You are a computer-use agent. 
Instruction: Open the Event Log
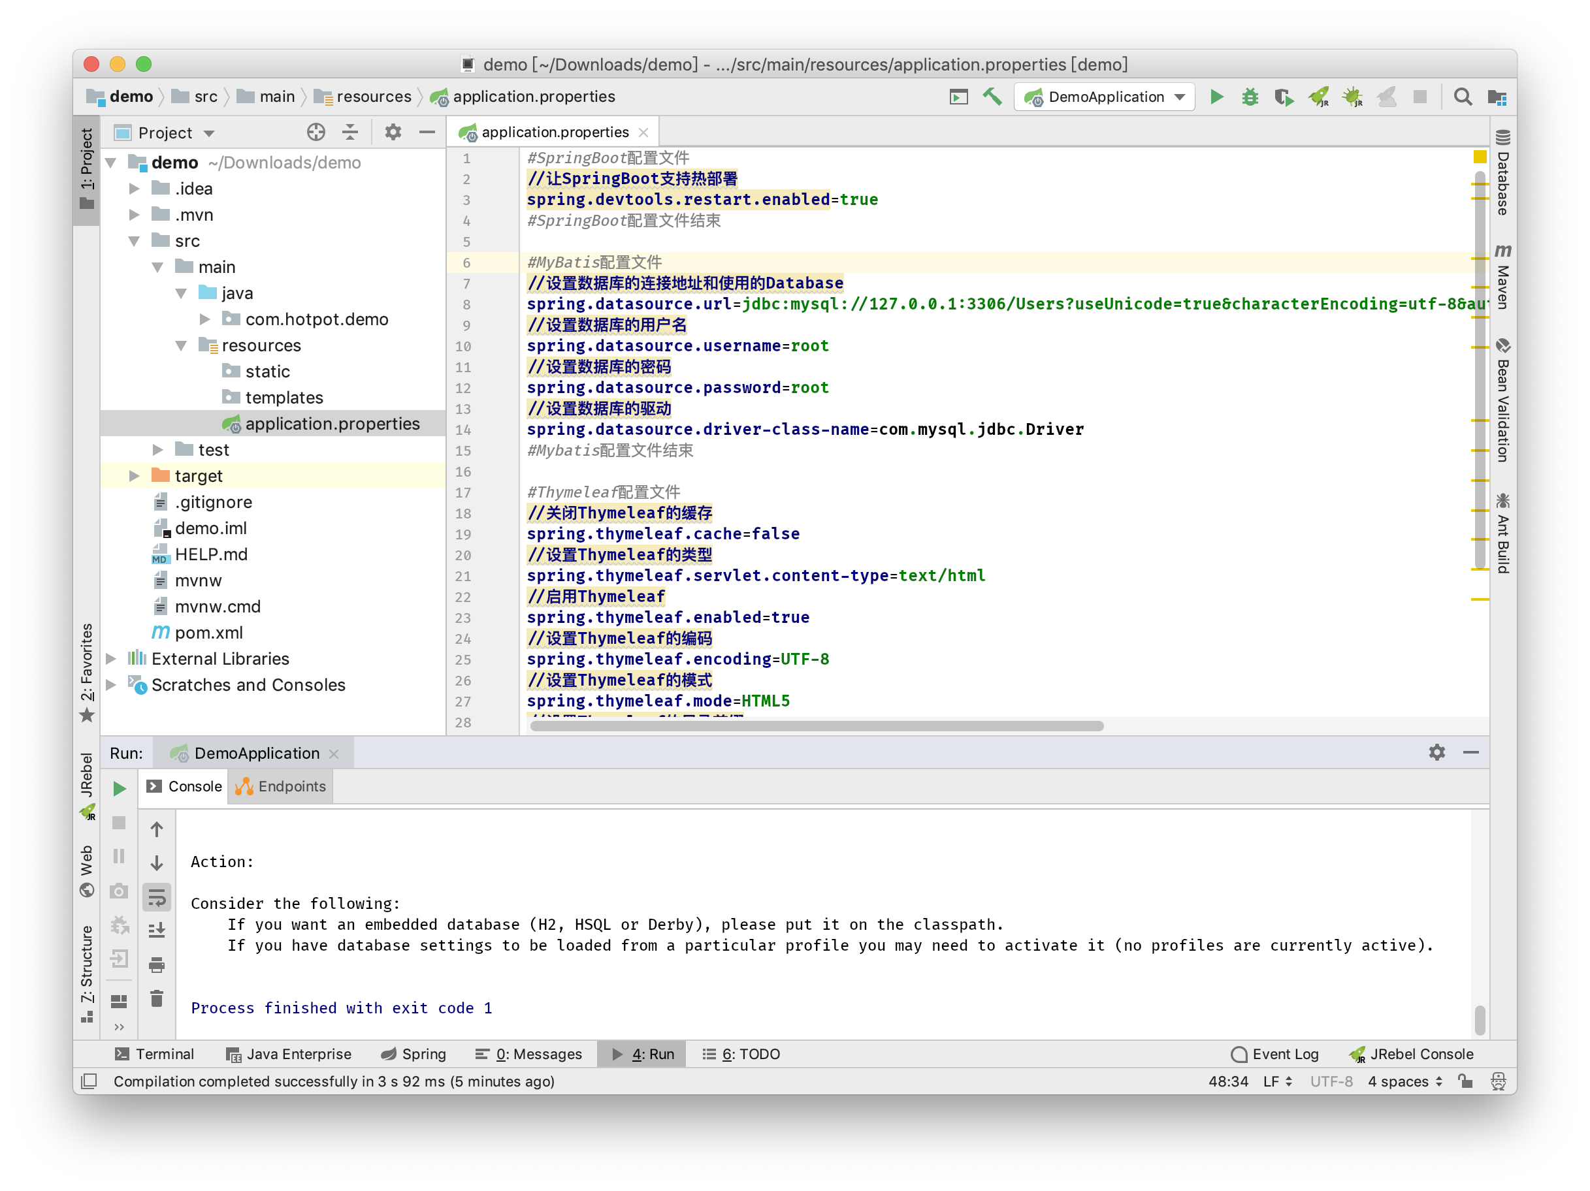coord(1274,1054)
